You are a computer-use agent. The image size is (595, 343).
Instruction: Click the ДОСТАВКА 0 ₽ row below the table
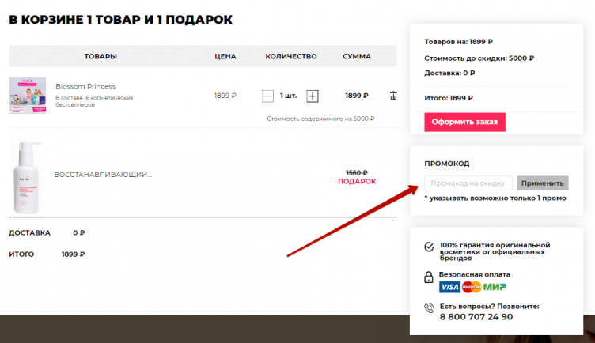(47, 232)
